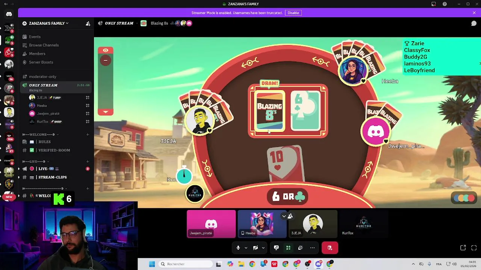This screenshot has height=270, width=481.
Task: Open the Windows Start menu
Action: (x=152, y=264)
